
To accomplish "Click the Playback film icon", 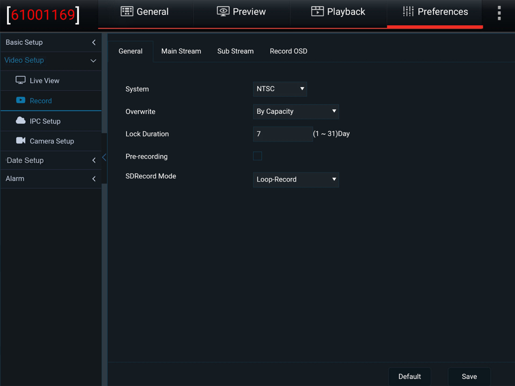I will click(317, 11).
